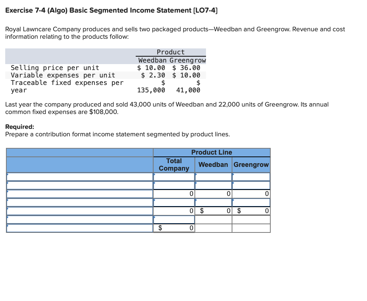The height and width of the screenshot is (301, 367).
Task: Select third-row Weedban zero value
Action: pos(213,194)
